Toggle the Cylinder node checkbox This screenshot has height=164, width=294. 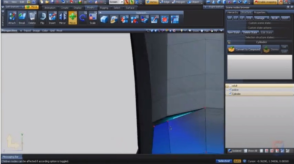click(230, 94)
